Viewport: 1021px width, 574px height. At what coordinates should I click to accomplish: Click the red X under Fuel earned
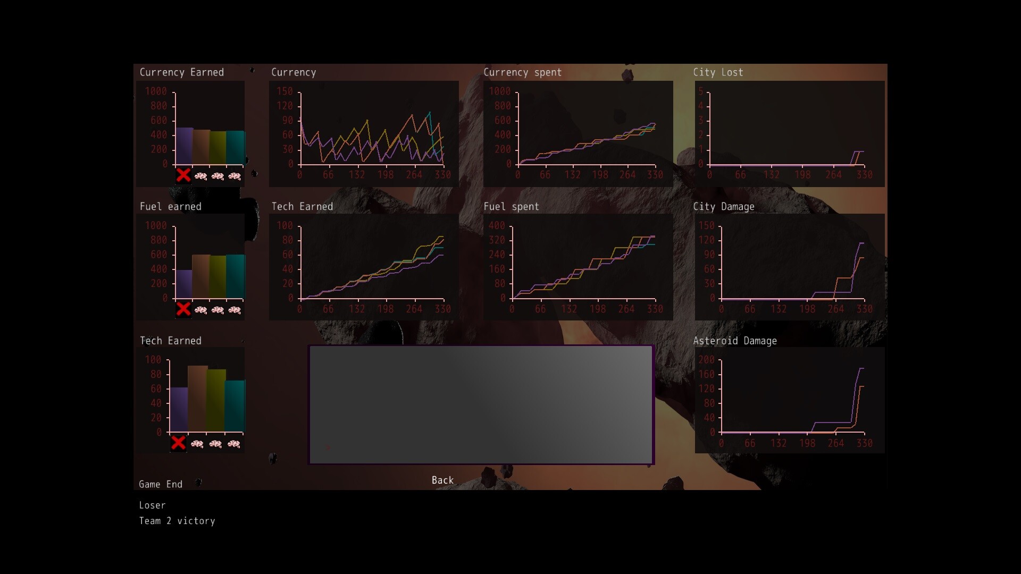tap(183, 309)
